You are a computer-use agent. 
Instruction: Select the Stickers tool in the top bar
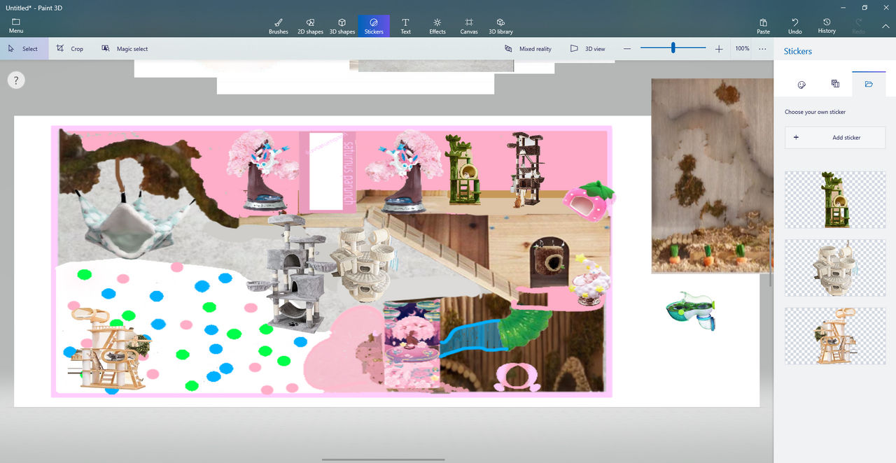coord(374,26)
